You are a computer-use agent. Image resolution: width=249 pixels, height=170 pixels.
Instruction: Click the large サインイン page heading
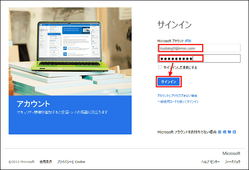tap(174, 25)
